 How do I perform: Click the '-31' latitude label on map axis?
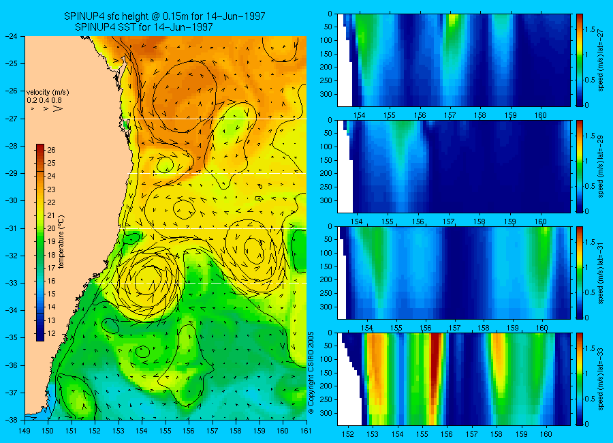11,228
